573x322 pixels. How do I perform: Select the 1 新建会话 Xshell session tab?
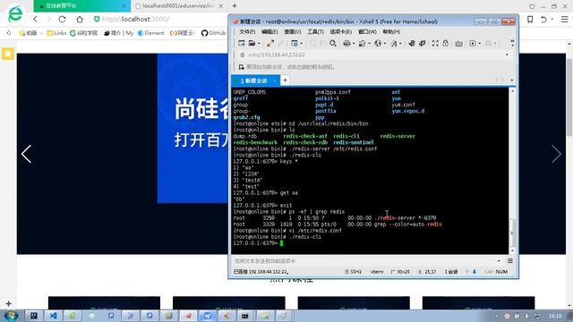[x=255, y=80]
